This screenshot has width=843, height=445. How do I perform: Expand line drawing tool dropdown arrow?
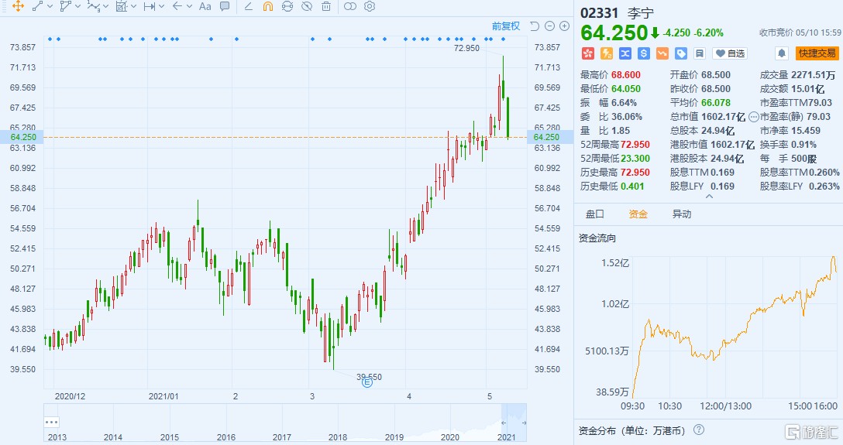pyautogui.click(x=50, y=6)
